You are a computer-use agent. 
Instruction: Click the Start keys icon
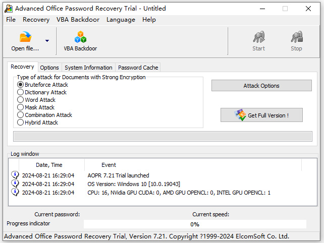259,37
